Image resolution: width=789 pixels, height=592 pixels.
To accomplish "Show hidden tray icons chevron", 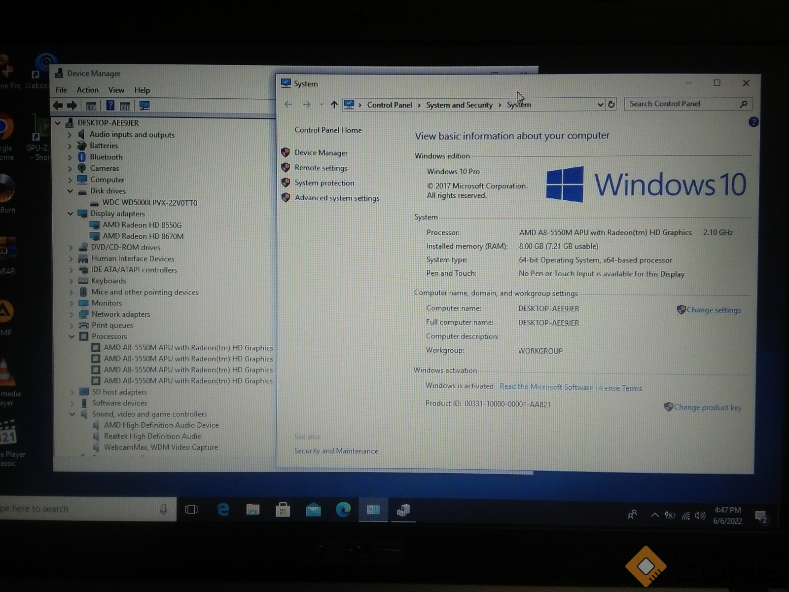I will pyautogui.click(x=655, y=515).
